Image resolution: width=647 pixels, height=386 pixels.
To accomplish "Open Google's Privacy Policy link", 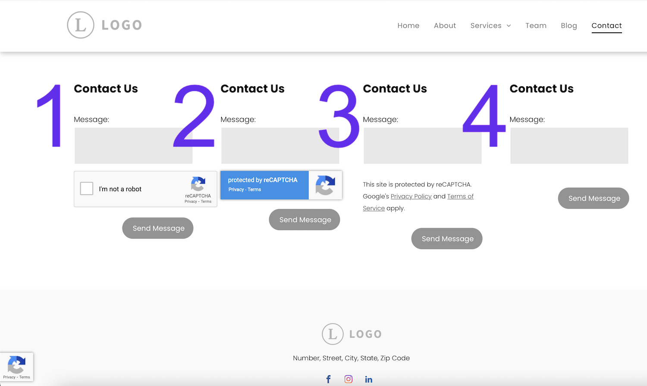I will pyautogui.click(x=411, y=196).
